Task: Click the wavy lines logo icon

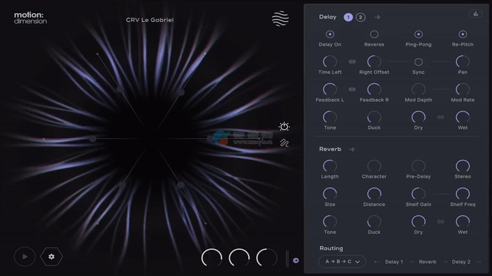Action: tap(280, 18)
